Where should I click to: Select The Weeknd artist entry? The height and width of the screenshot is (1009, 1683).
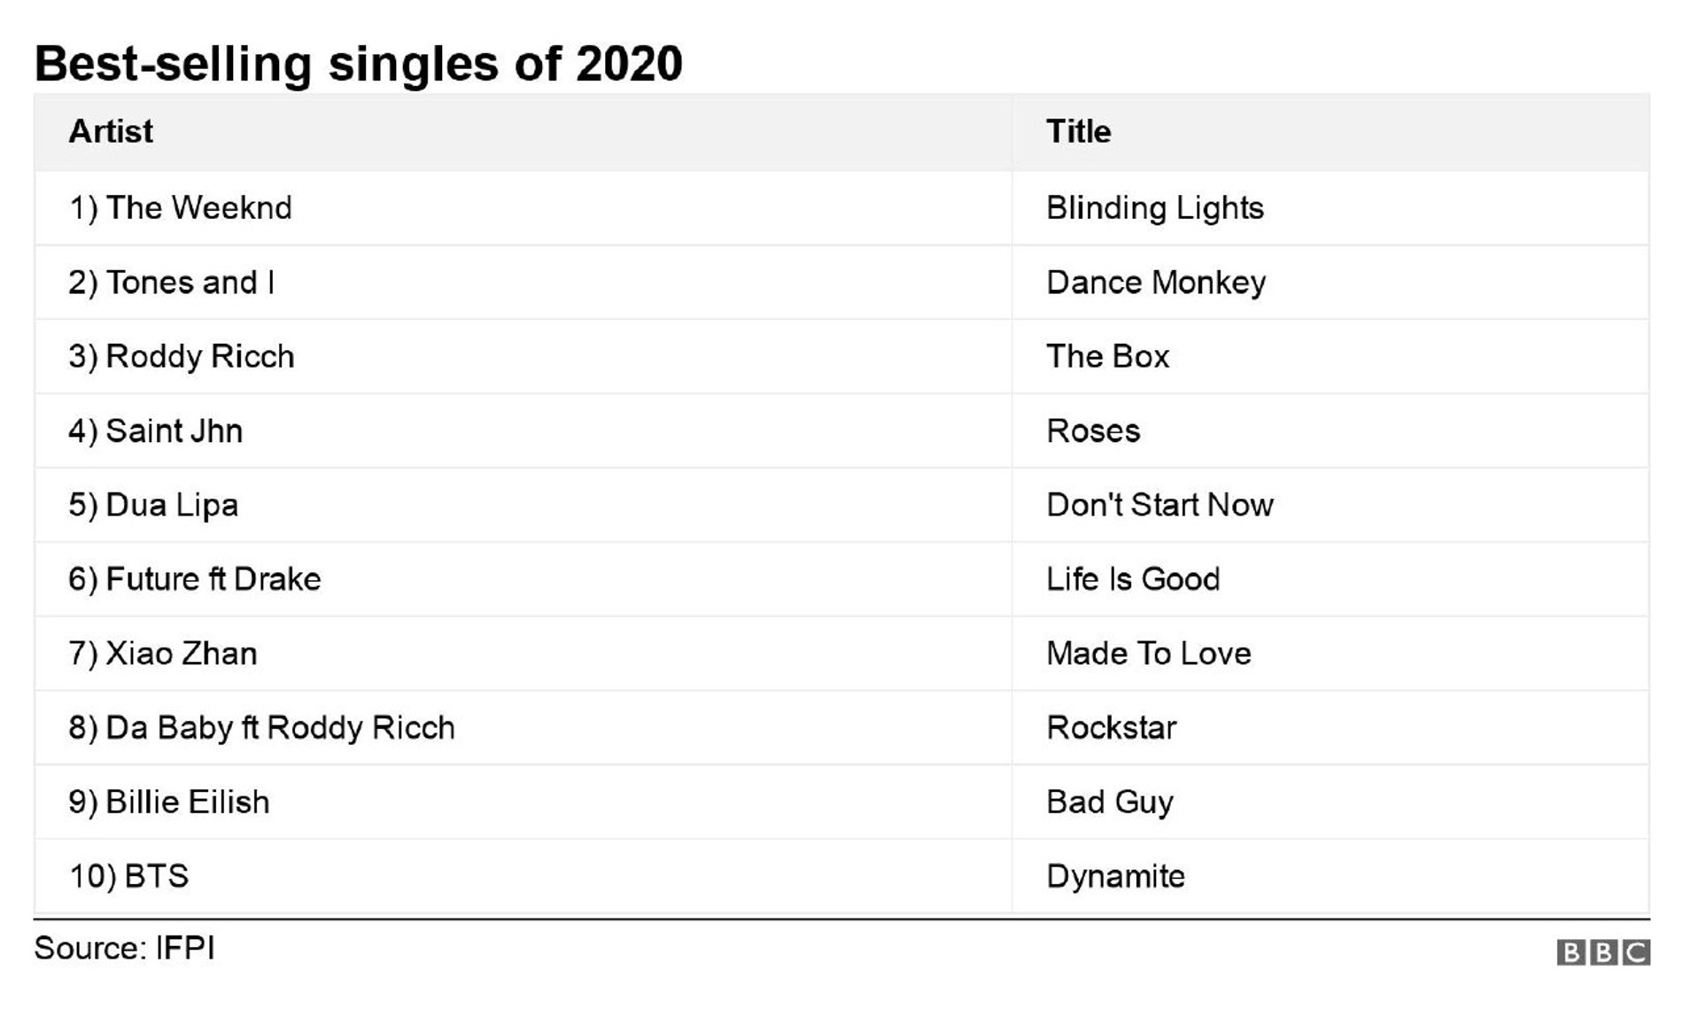click(x=181, y=208)
